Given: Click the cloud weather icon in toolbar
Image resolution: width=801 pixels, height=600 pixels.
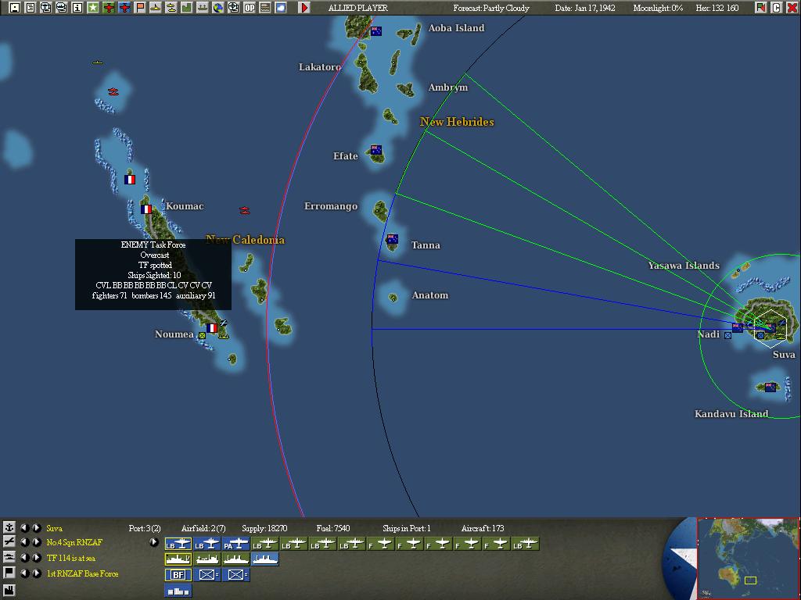Looking at the screenshot, I should click(281, 8).
